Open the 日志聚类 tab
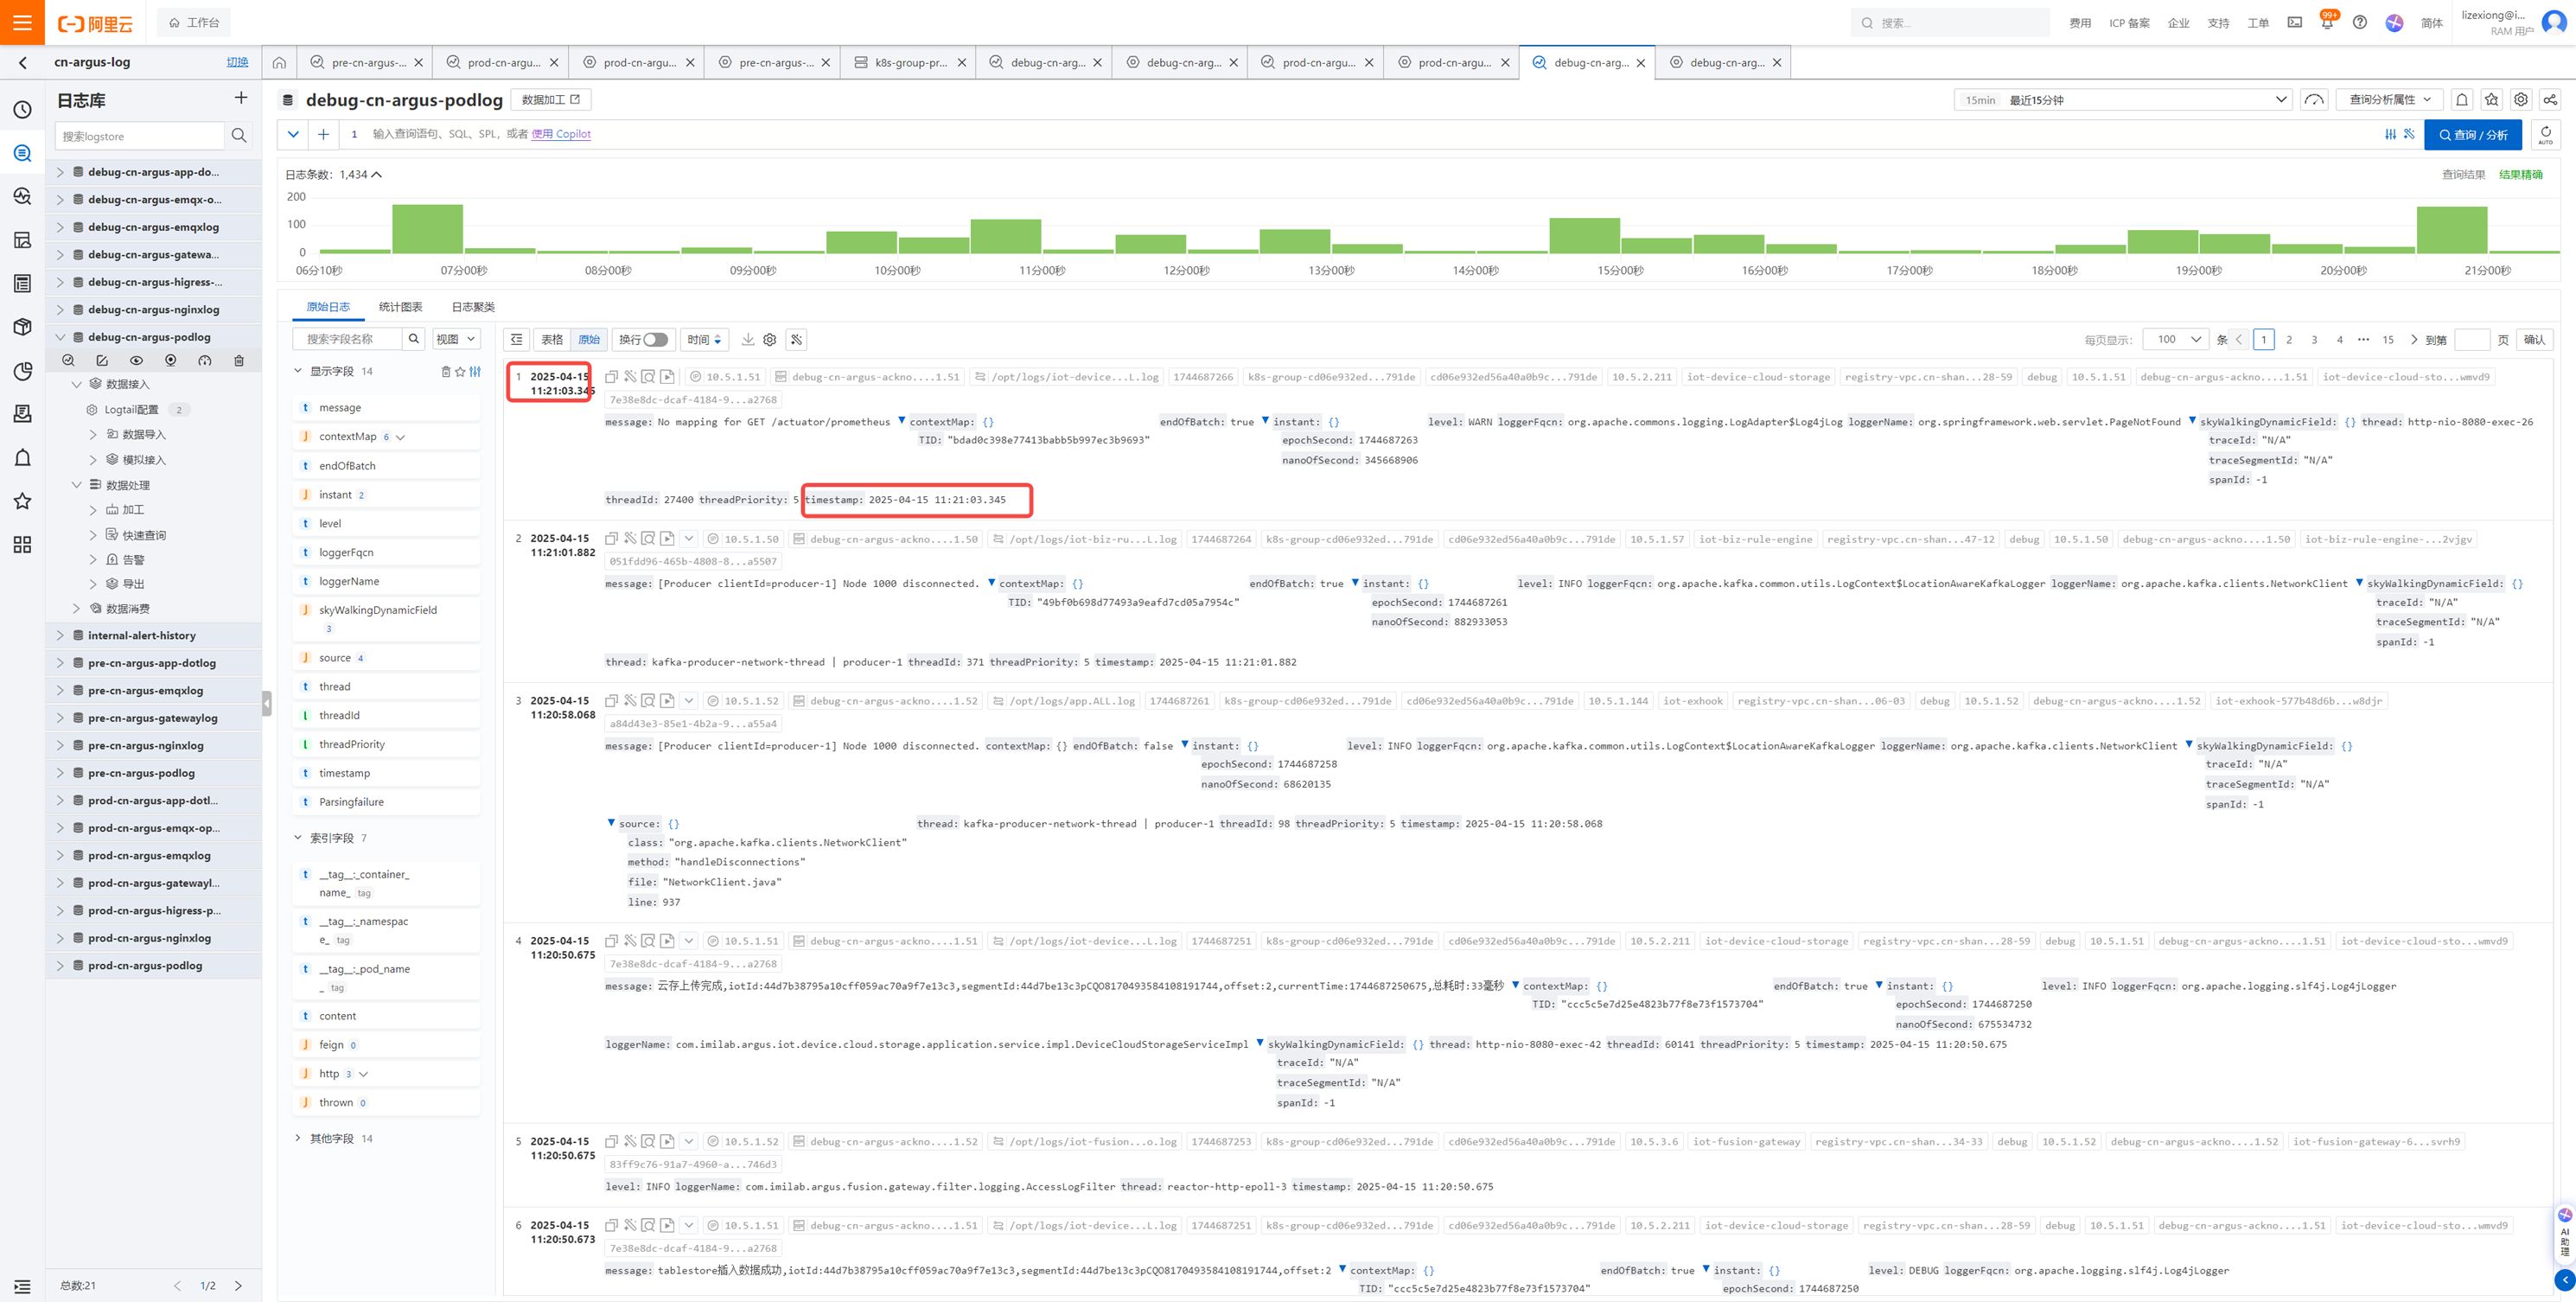 (x=473, y=307)
